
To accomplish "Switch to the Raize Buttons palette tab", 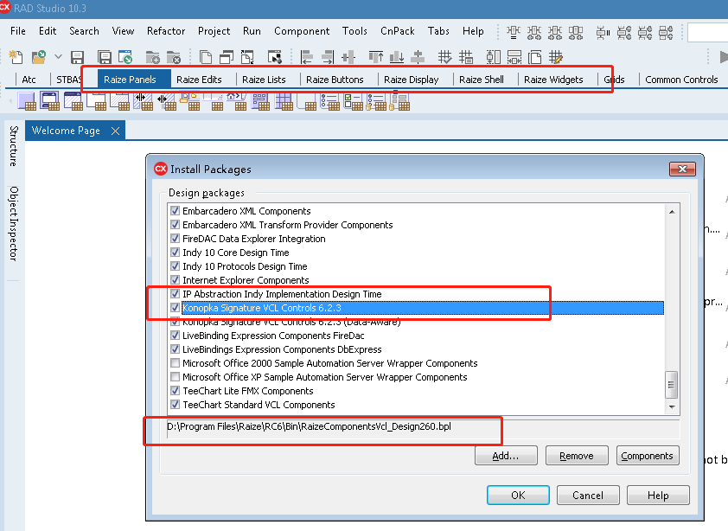I will click(335, 80).
